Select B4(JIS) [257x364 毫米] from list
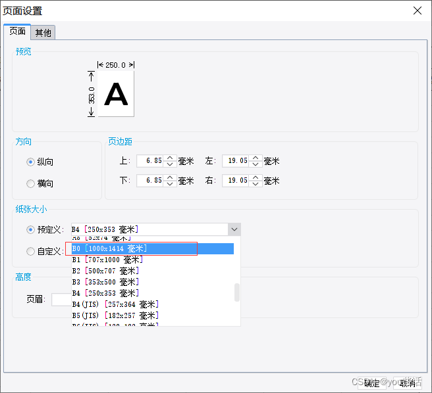 [x=153, y=304]
